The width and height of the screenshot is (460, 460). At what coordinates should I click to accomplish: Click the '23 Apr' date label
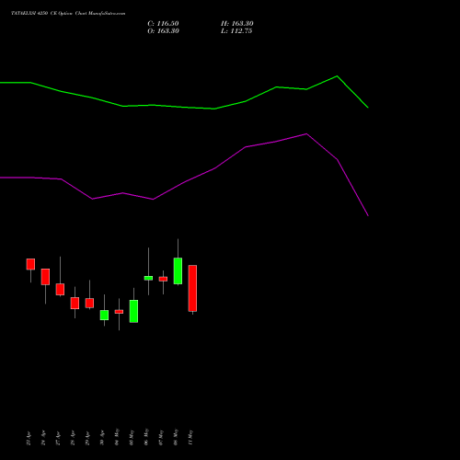[29, 438]
